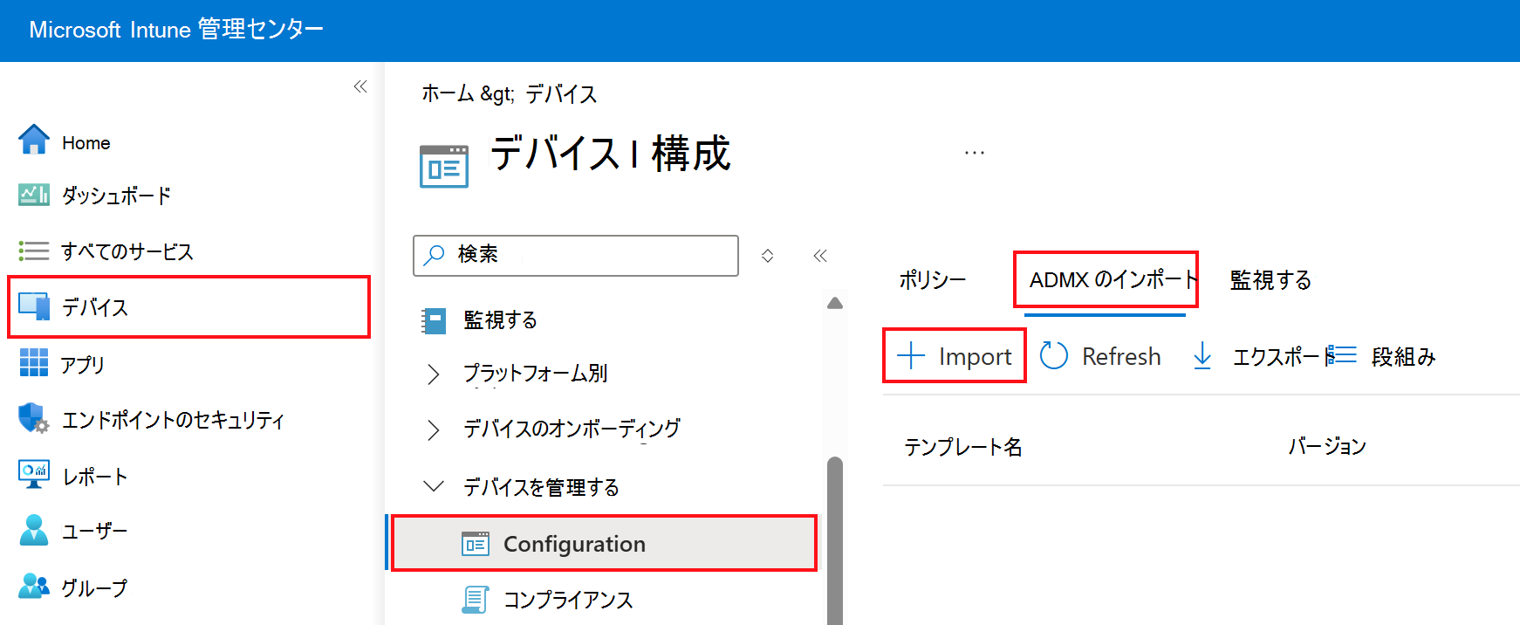Image resolution: width=1520 pixels, height=625 pixels.
Task: Expand the デバイスのオンボーディング section
Action: [433, 429]
